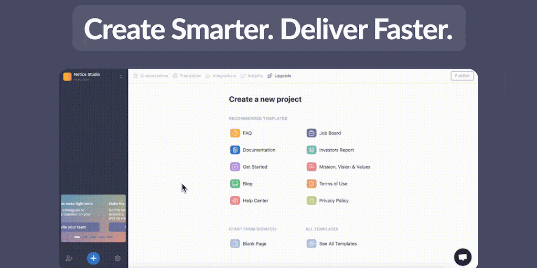
Task: Select the Terms of Use icon
Action: pyautogui.click(x=312, y=184)
